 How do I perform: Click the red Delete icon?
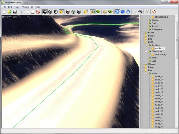[38, 12]
